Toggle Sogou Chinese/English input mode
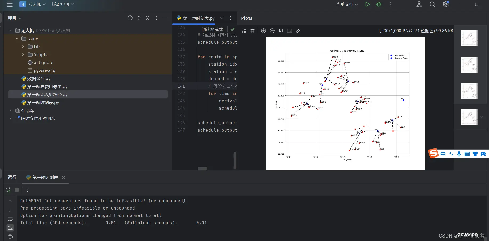The image size is (489, 241). (443, 154)
